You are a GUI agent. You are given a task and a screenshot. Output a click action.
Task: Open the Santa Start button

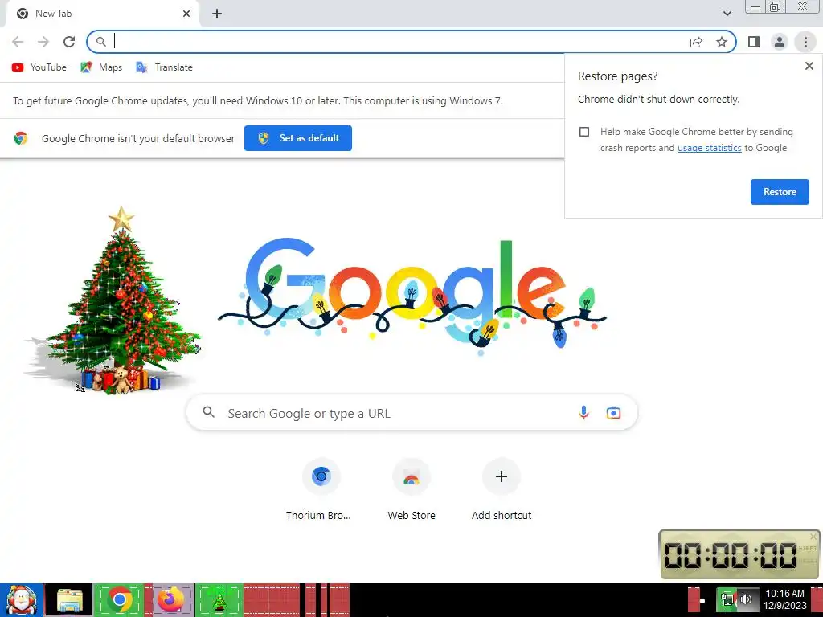click(x=21, y=600)
